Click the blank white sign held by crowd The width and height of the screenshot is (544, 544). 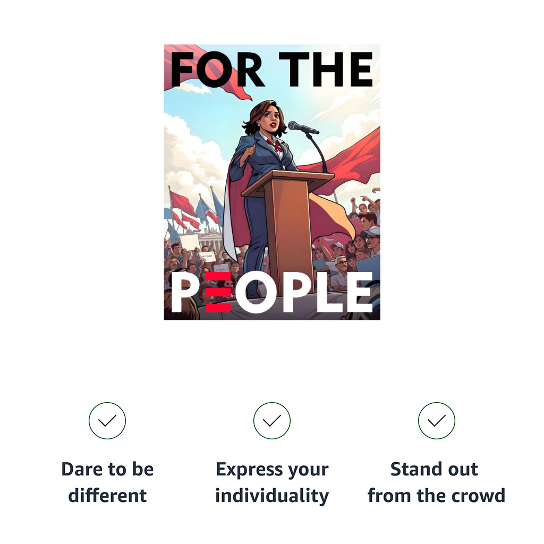click(x=189, y=242)
